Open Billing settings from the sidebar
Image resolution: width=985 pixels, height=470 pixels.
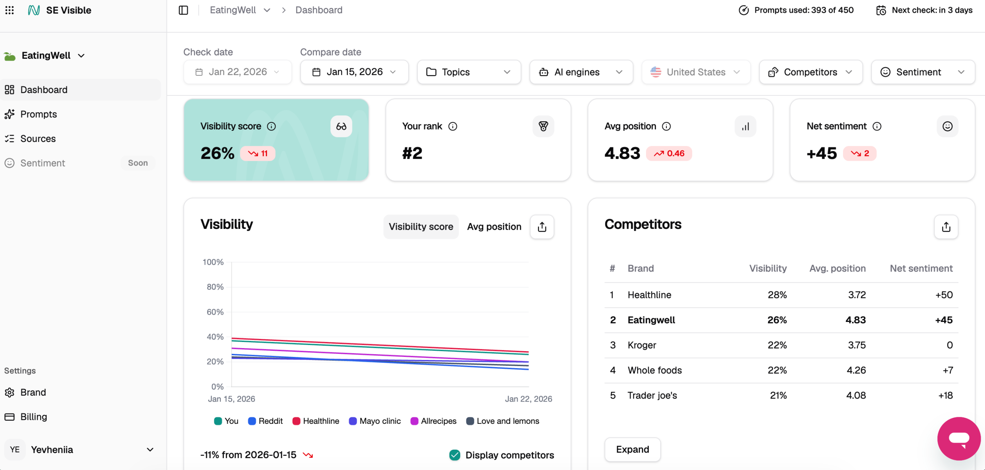[33, 417]
